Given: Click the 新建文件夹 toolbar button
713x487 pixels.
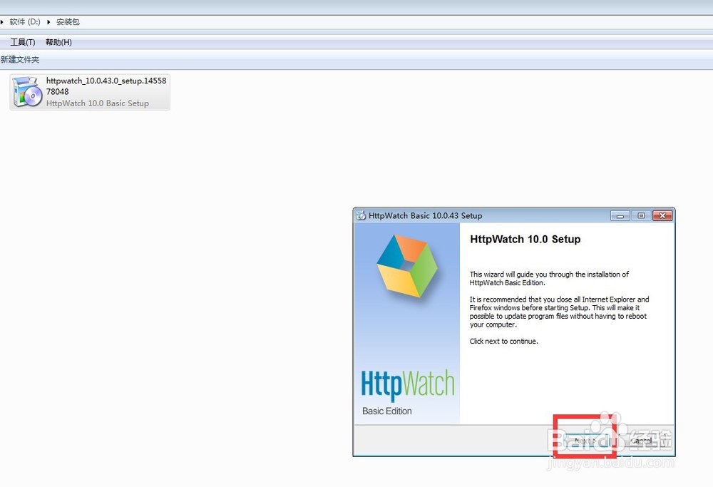Looking at the screenshot, I should pyautogui.click(x=19, y=60).
